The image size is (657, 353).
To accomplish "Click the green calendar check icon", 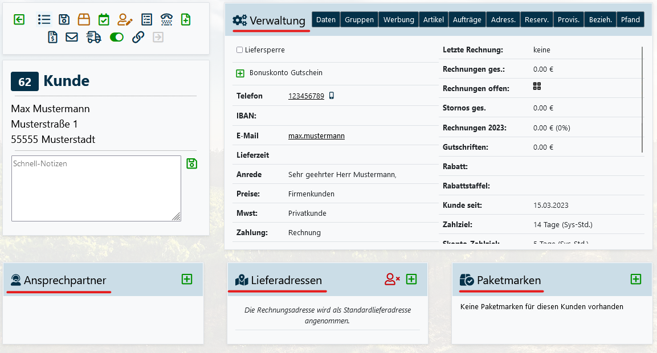I will [x=104, y=19].
